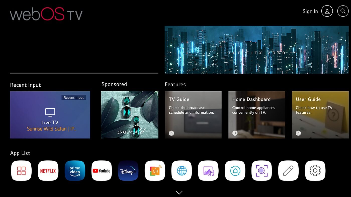The width and height of the screenshot is (351, 197).
Task: Open the Home Dashboard app icon
Action: (x=235, y=171)
